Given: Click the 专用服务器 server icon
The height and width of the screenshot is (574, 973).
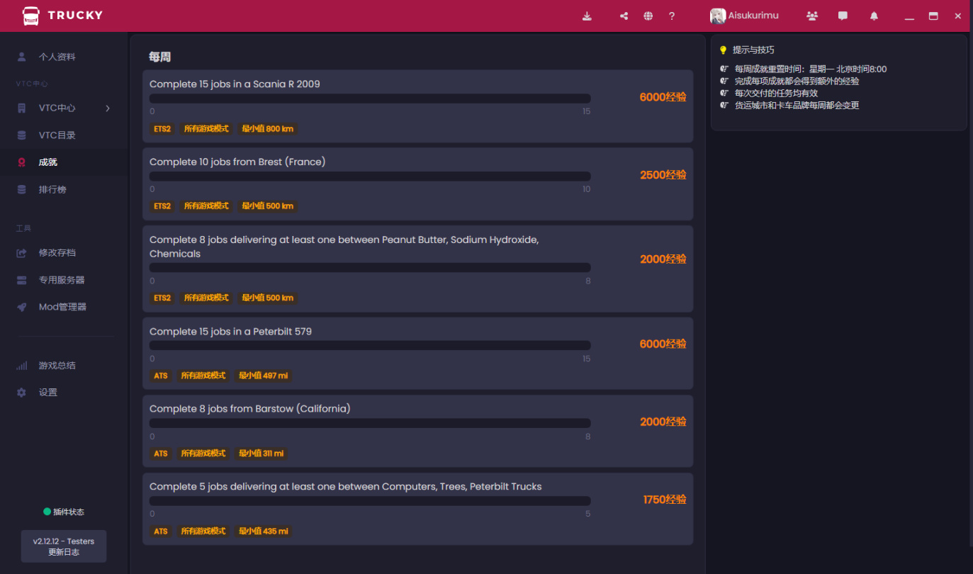Looking at the screenshot, I should [22, 280].
